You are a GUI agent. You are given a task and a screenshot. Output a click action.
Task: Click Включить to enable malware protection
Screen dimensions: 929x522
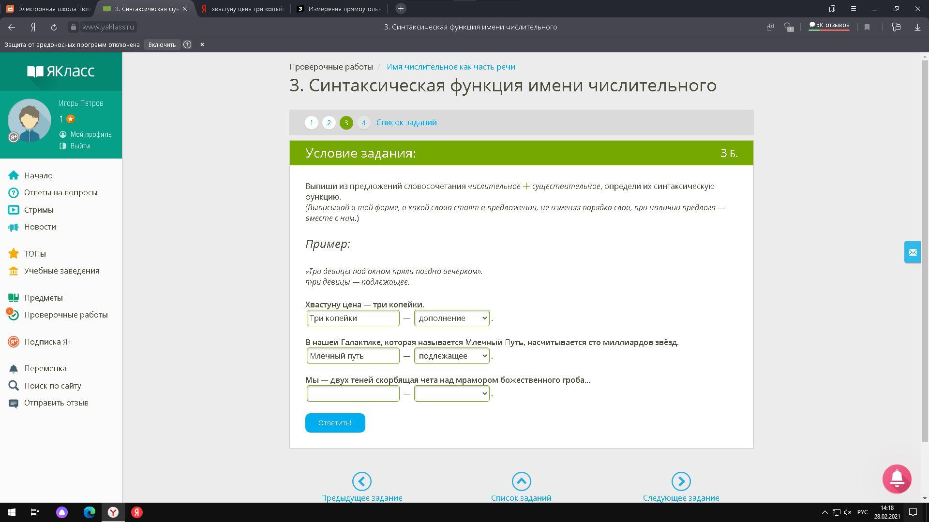click(x=162, y=44)
